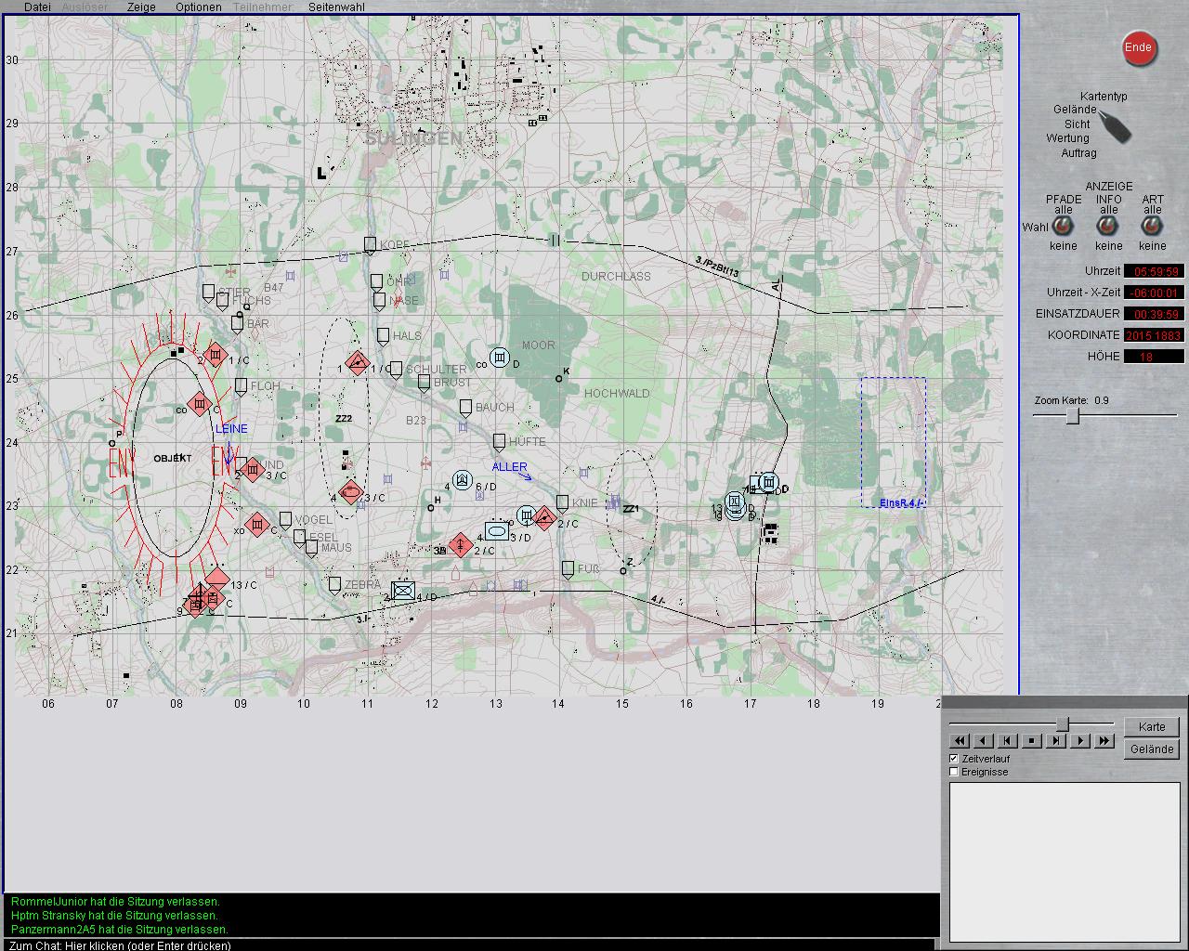This screenshot has height=951, width=1189.
Task: Turn the INFO display knob
Action: tap(1107, 227)
